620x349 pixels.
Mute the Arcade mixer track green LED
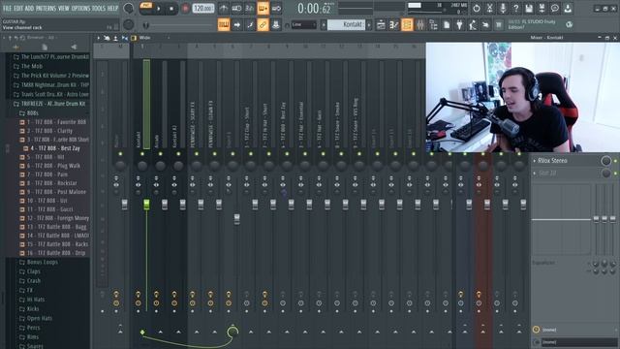click(160, 154)
